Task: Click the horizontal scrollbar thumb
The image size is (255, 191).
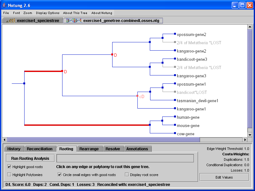Action: click(x=104, y=140)
